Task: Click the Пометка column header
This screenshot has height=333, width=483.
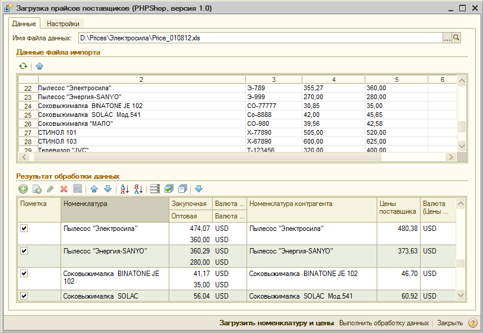Action: (39, 210)
